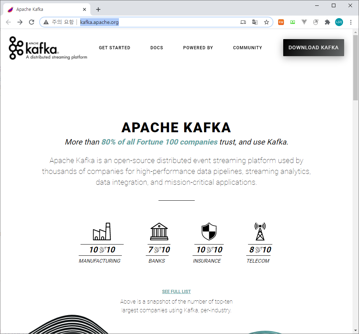This screenshot has width=359, height=334.
Task: Click the APACHE KAFKA headline
Action: pos(176,128)
